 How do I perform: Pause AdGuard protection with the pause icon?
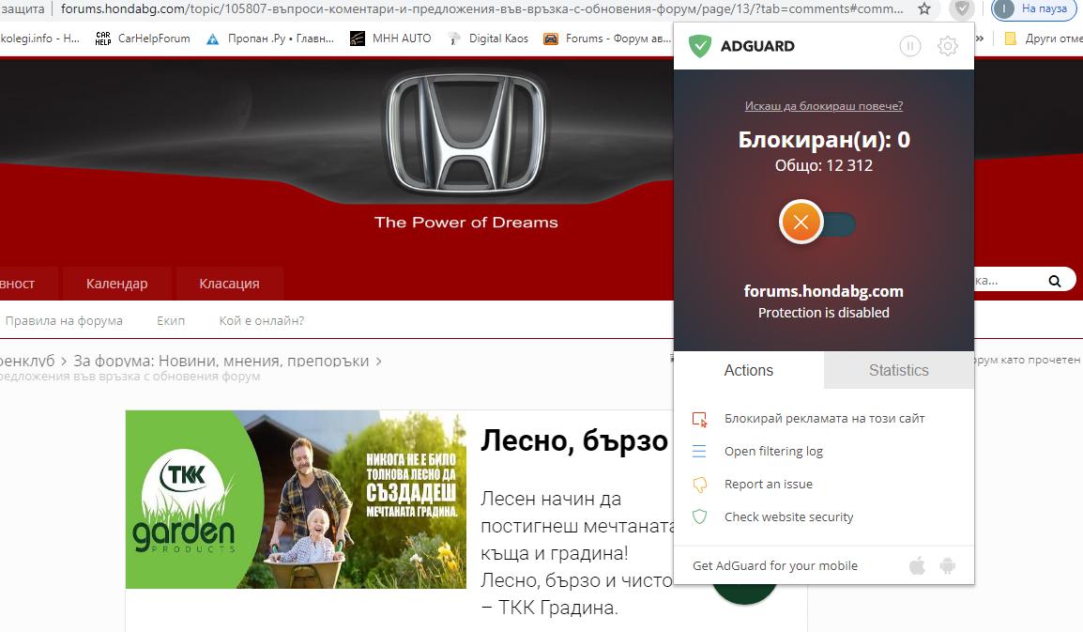tap(909, 46)
